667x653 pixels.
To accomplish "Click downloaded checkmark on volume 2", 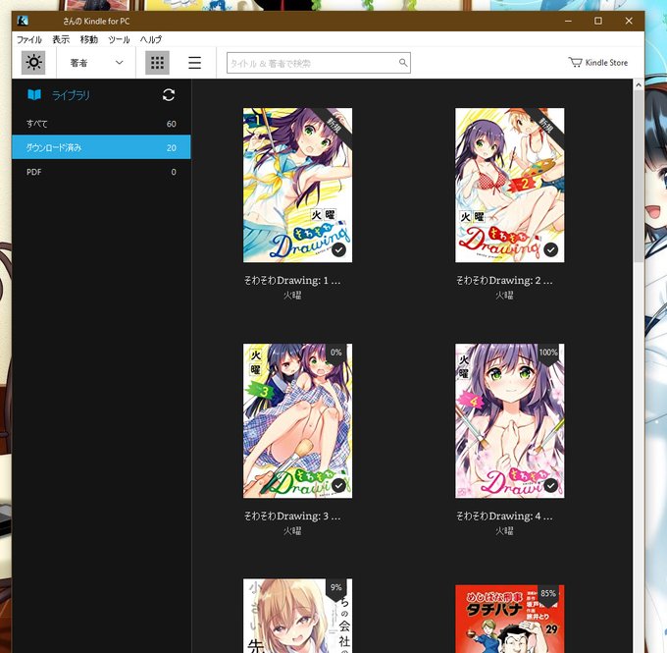I will click(x=551, y=249).
